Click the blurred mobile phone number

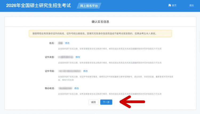click(65, 88)
